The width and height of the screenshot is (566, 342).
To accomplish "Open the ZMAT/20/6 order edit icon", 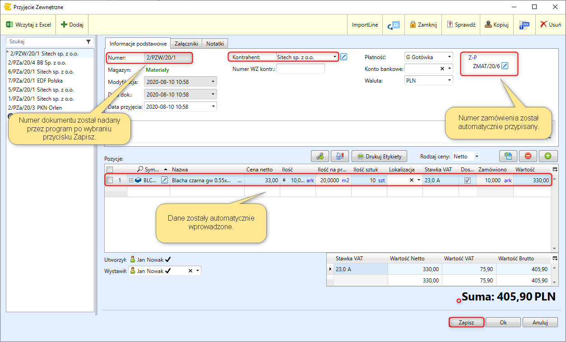I will 505,66.
